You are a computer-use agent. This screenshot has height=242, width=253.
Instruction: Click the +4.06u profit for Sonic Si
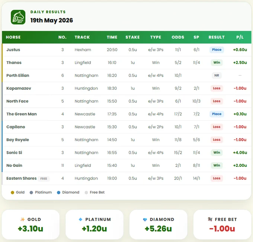pyautogui.click(x=240, y=153)
